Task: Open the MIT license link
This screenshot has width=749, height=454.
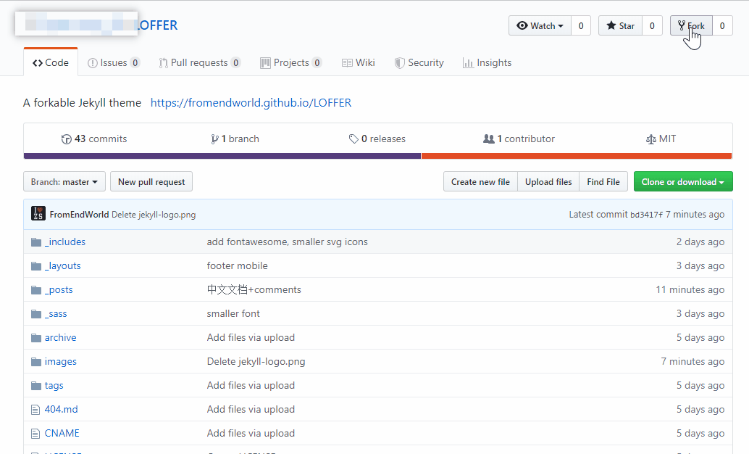Action: (x=661, y=139)
